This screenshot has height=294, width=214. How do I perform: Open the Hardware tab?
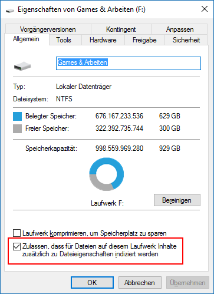[x=103, y=40]
